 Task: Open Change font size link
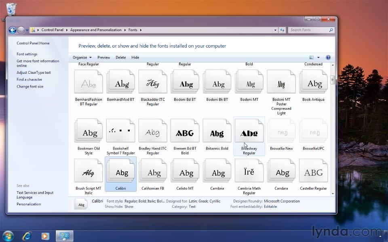coord(30,86)
